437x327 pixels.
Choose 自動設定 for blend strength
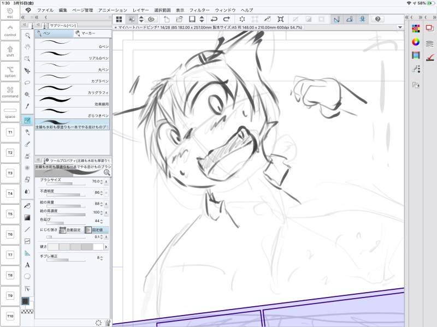point(70,230)
